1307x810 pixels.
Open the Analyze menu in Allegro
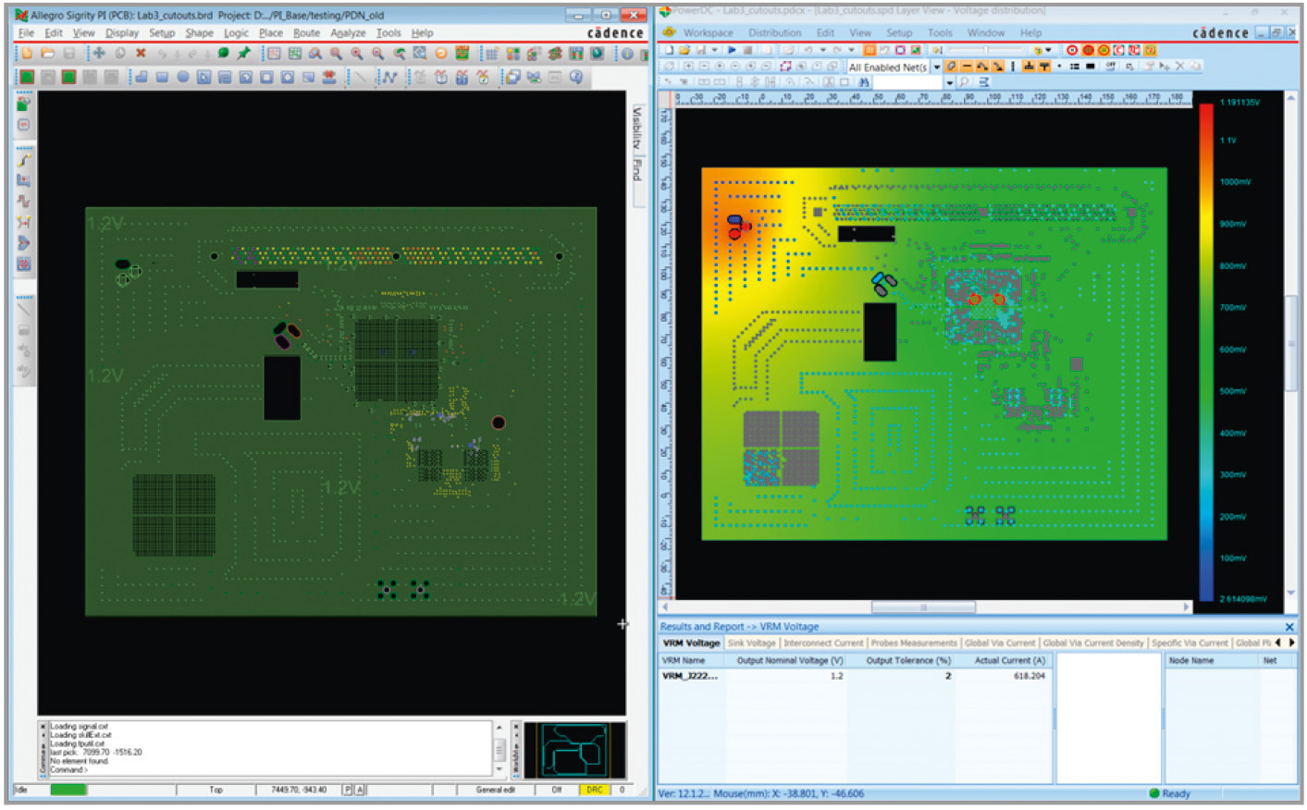(x=348, y=32)
